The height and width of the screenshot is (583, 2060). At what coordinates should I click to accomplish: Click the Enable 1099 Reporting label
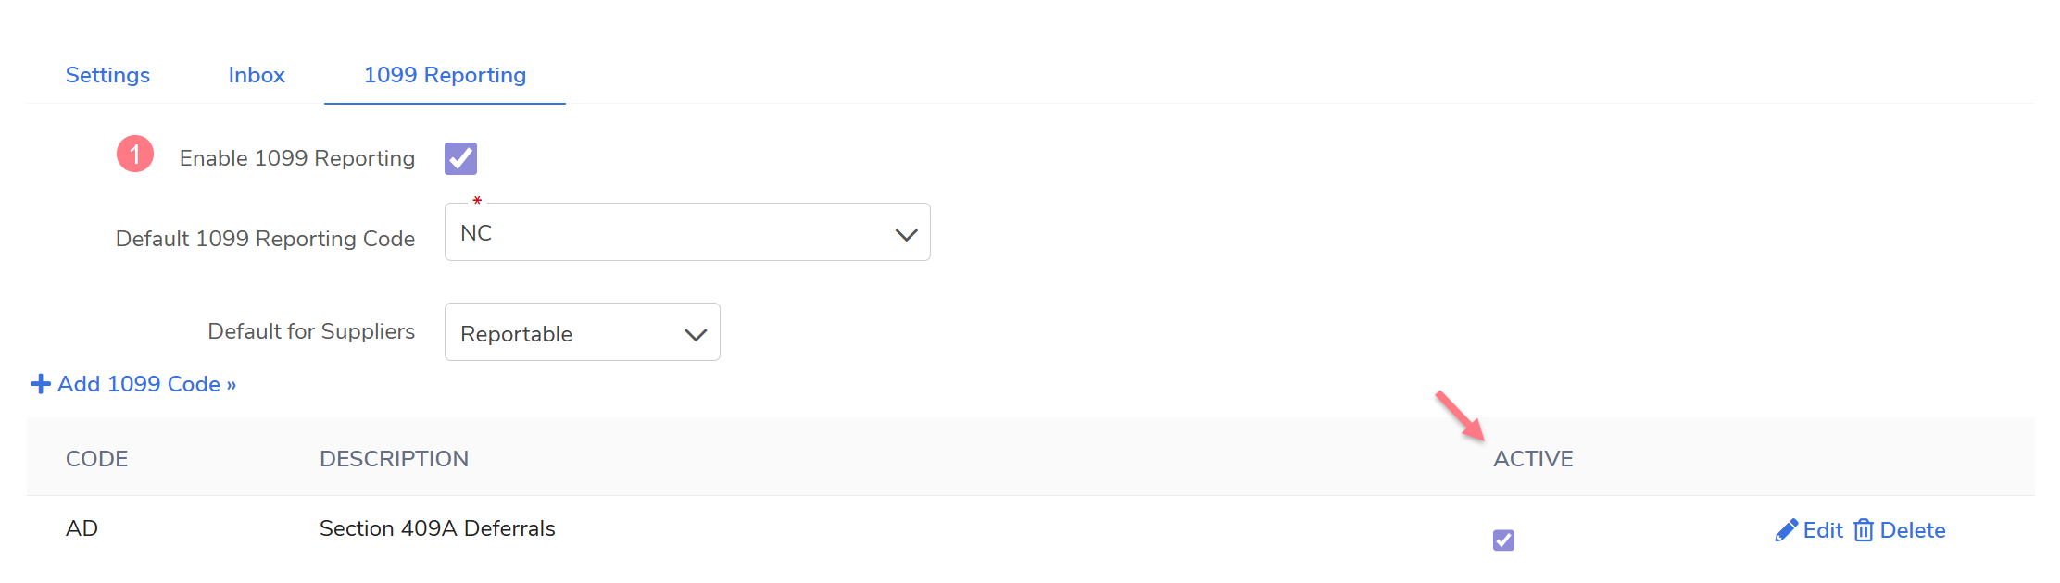point(296,158)
